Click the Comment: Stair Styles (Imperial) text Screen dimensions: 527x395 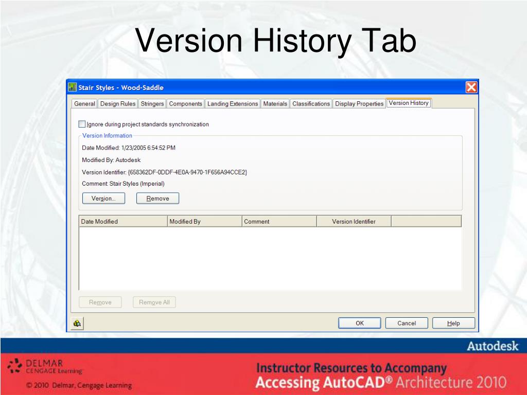coord(123,184)
